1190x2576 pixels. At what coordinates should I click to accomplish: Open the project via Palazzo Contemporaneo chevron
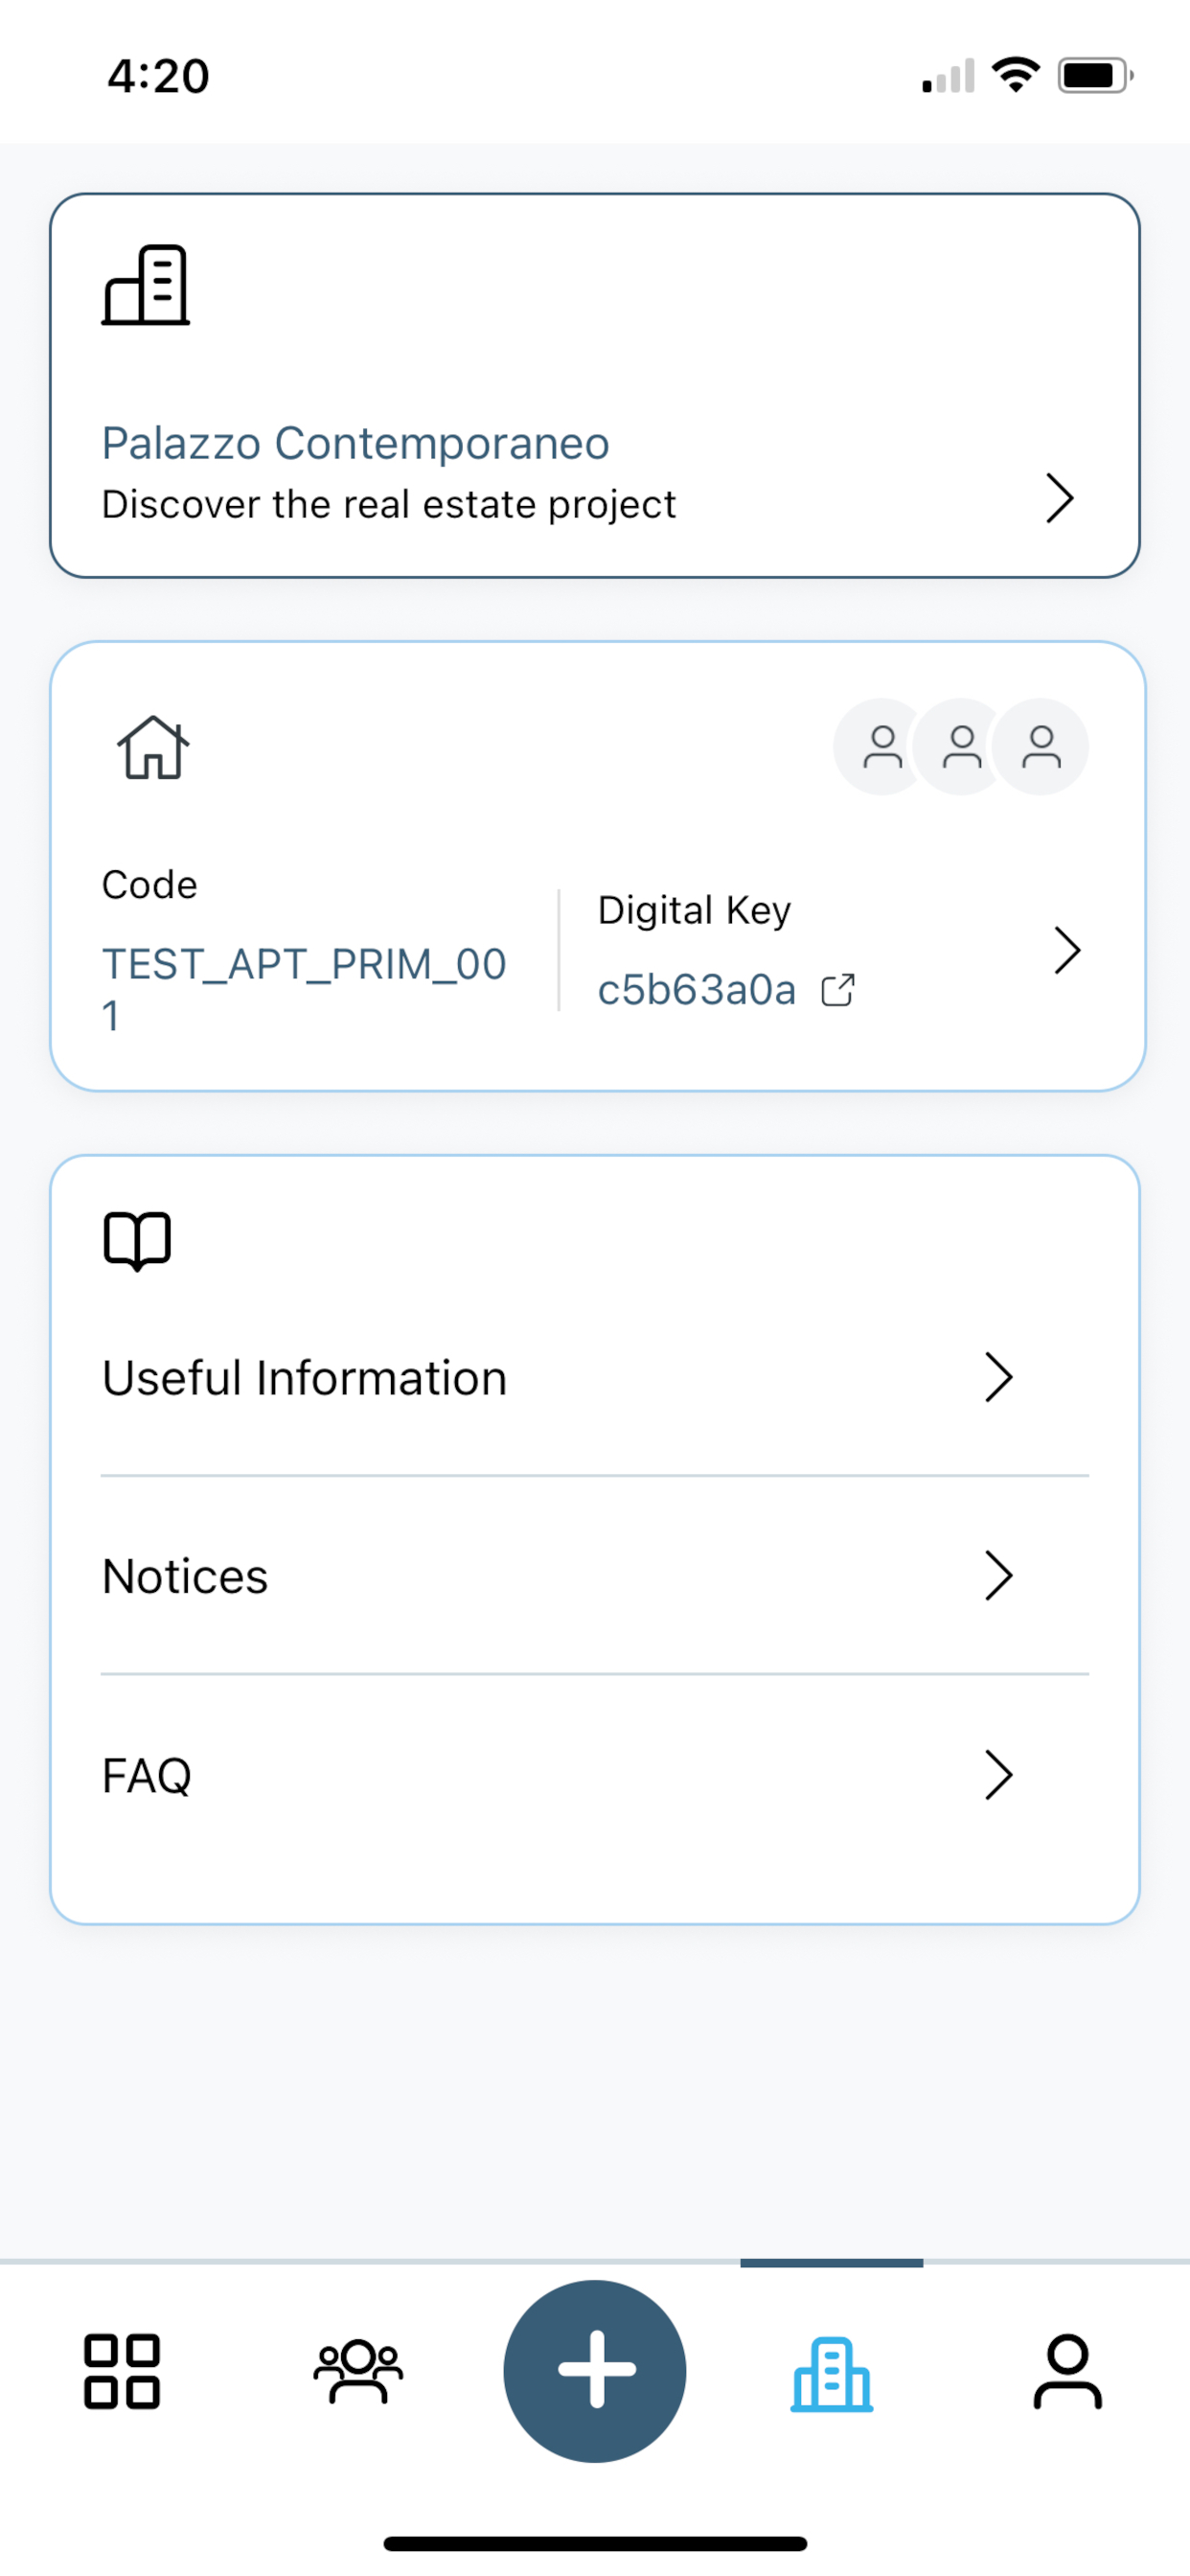[x=1059, y=498]
